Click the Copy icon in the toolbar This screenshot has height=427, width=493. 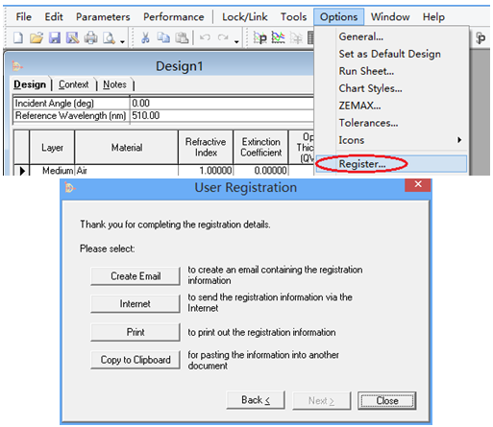(163, 37)
